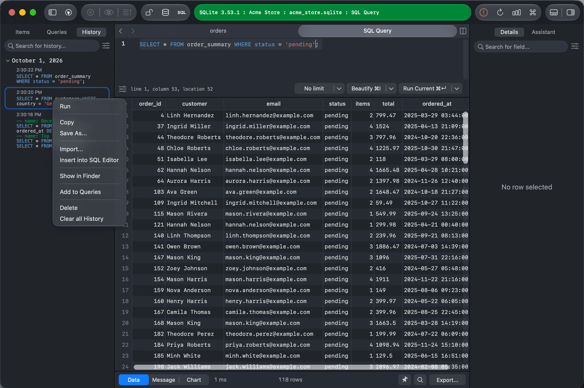Toggle the split pane view
The width and height of the screenshot is (584, 388).
(x=463, y=31)
